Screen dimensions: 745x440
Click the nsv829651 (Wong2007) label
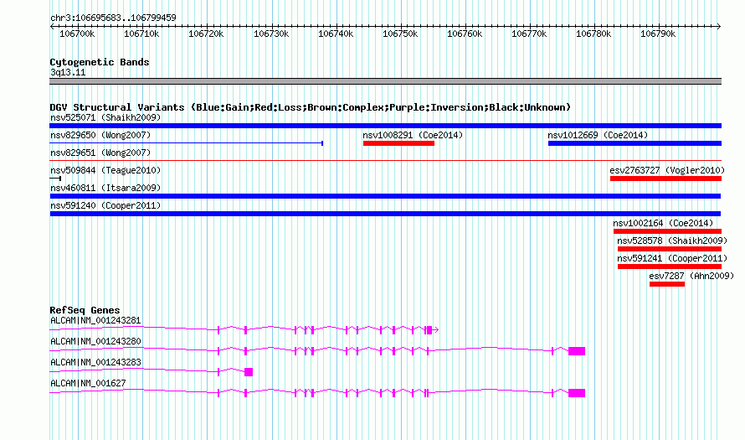[x=100, y=153]
